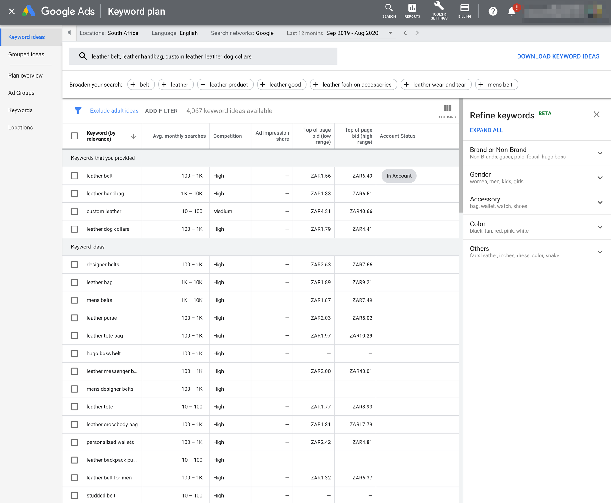Click the Columns icon on the right side
This screenshot has width=611, height=503.
447,108
